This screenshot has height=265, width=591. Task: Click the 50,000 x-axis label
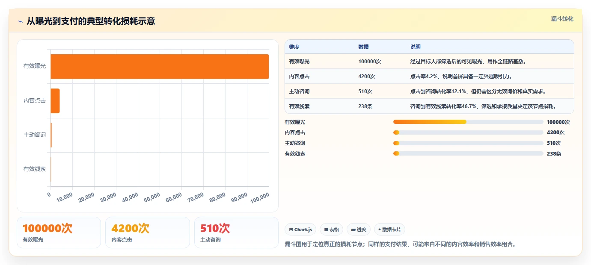151,197
